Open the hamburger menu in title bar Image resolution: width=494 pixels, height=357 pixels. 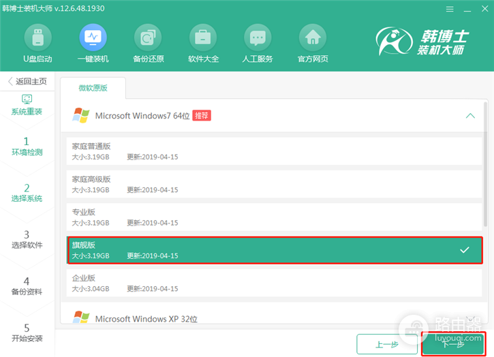450,9
